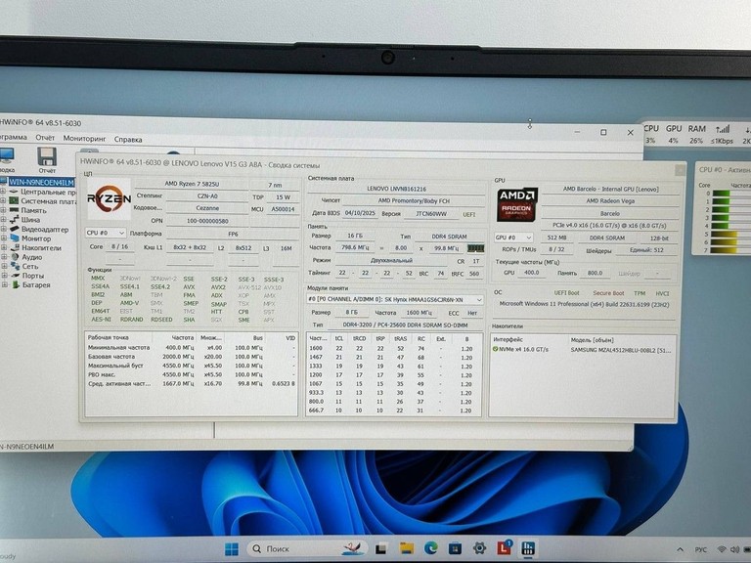Click the Аудио speaker tree icon
The height and width of the screenshot is (563, 751).
(x=15, y=257)
